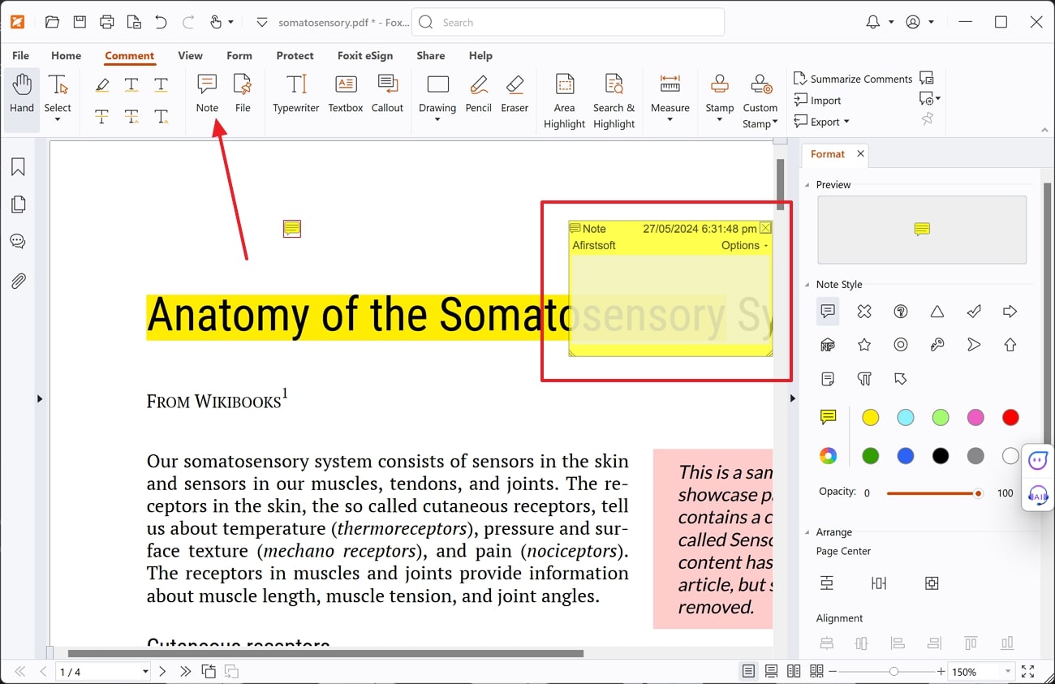Image resolution: width=1055 pixels, height=684 pixels.
Task: Close the Format panel
Action: coord(861,153)
